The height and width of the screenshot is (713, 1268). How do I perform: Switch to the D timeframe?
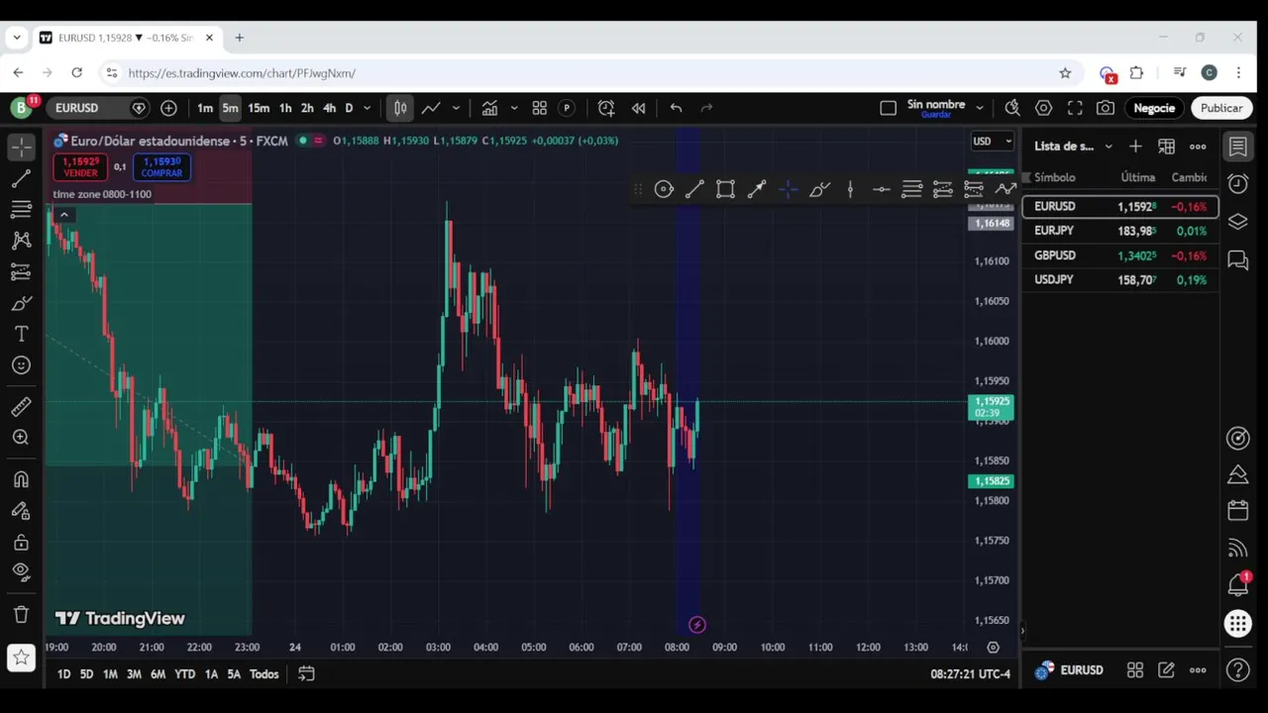click(349, 108)
